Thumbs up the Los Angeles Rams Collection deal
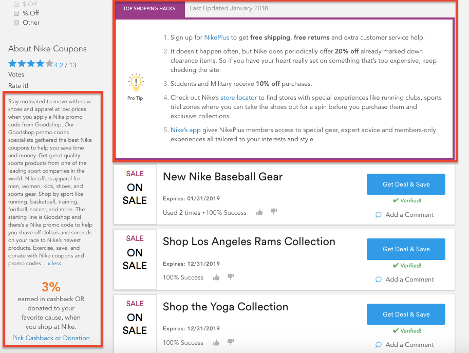469x353 pixels. [x=216, y=277]
